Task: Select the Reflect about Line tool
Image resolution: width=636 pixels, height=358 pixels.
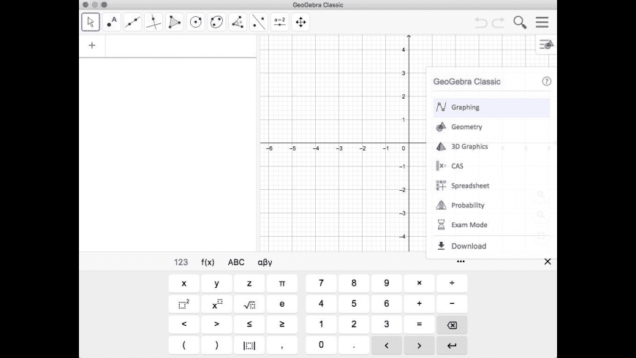Action: point(259,22)
